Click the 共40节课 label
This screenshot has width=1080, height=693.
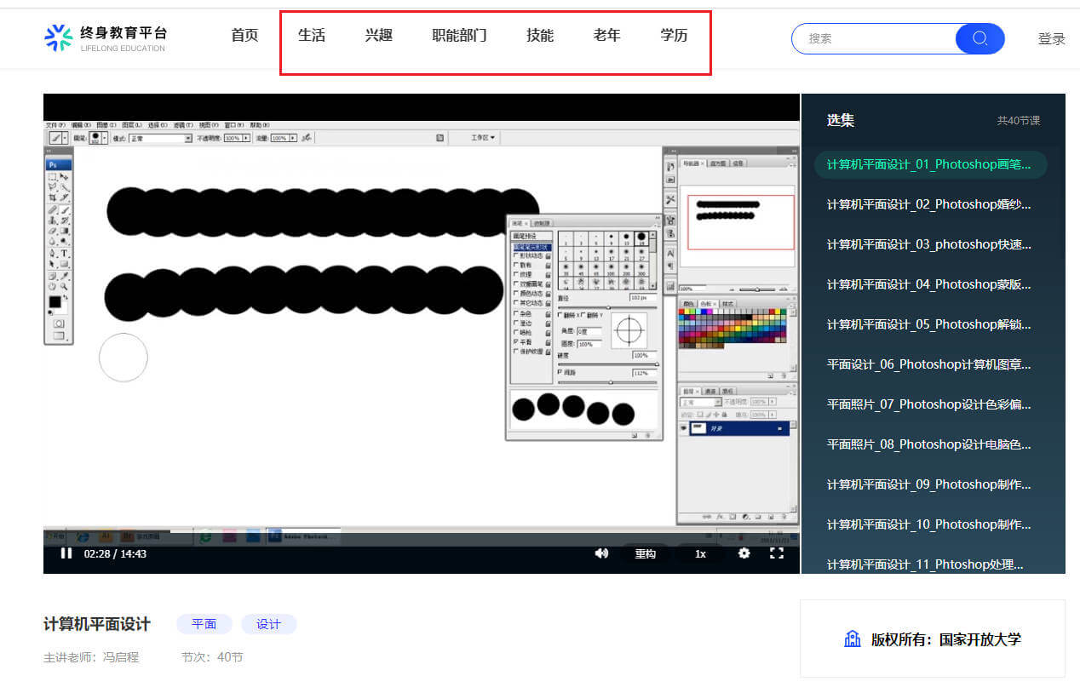[1019, 121]
